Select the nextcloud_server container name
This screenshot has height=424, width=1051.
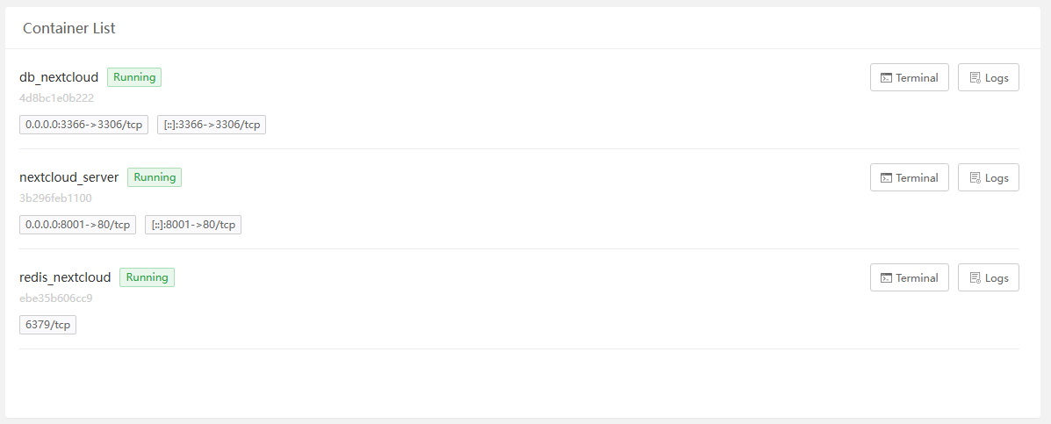pyautogui.click(x=68, y=177)
